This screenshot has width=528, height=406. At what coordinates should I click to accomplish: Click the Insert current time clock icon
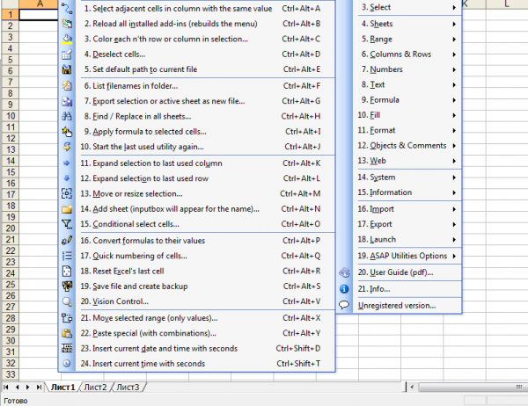click(67, 364)
